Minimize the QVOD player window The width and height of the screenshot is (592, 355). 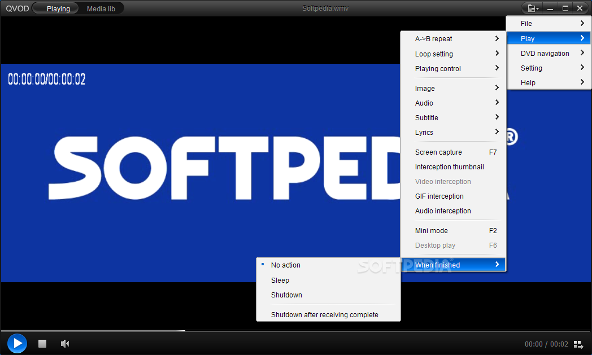550,8
